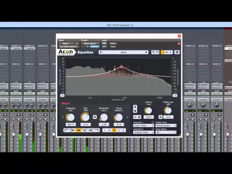Select the low cut filter type
Image resolution: width=232 pixels, height=174 pixels.
(x=66, y=130)
